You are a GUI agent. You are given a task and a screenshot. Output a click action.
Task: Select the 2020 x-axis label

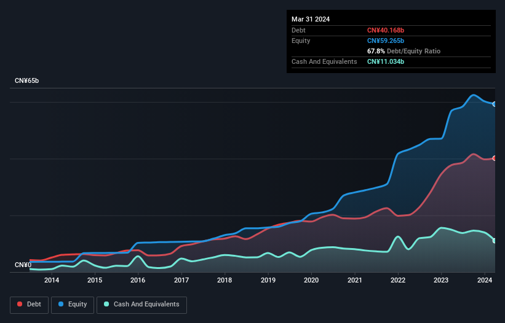click(311, 280)
